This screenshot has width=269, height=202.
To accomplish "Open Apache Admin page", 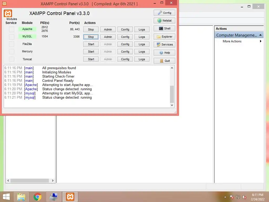I will (108, 29).
